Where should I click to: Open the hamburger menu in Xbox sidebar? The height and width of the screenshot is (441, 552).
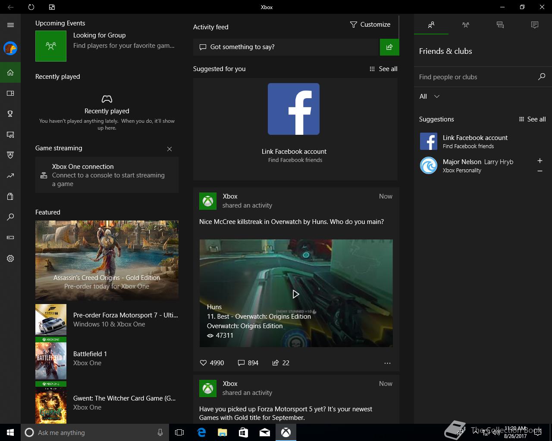[x=10, y=25]
